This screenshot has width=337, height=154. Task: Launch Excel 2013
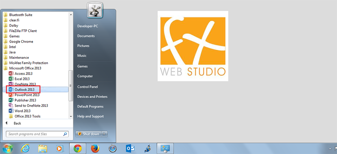pyautogui.click(x=19, y=79)
